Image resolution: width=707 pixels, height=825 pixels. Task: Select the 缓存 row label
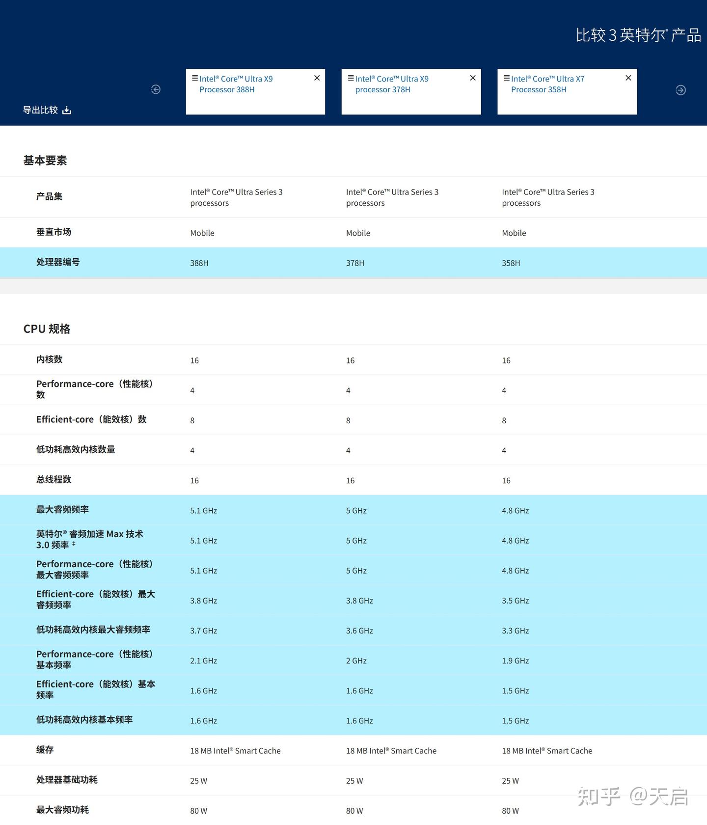pyautogui.click(x=45, y=749)
